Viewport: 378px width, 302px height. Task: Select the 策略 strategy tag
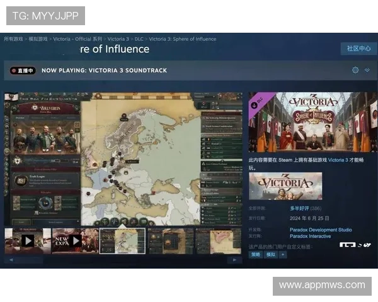255,255
